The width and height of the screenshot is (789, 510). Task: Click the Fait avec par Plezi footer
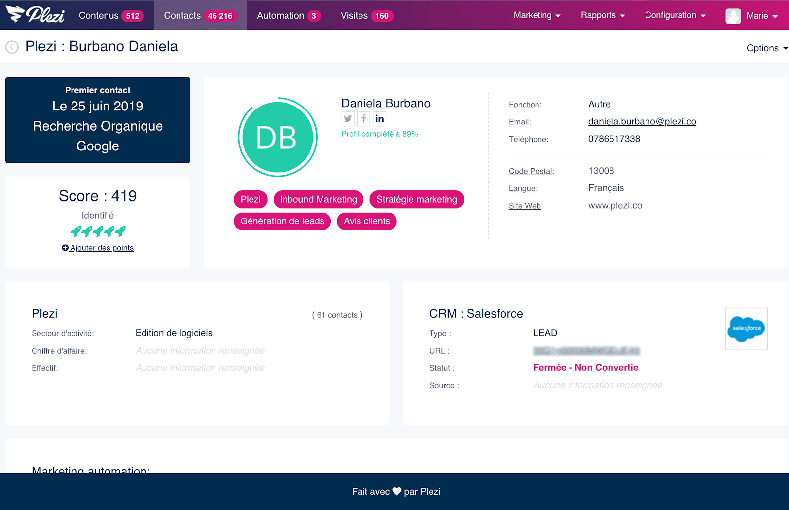click(396, 492)
